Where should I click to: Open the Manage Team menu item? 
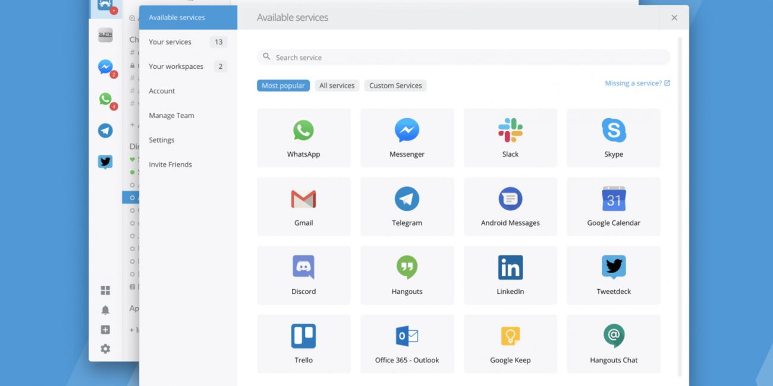[x=188, y=115]
